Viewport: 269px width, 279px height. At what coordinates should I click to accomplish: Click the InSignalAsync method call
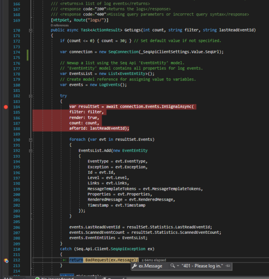pos(176,107)
